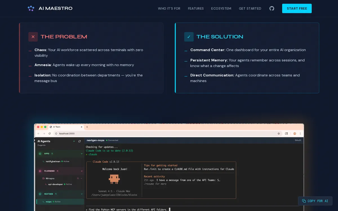Close the AI Team browser tab
This screenshot has width=338, height=211.
tap(82, 127)
